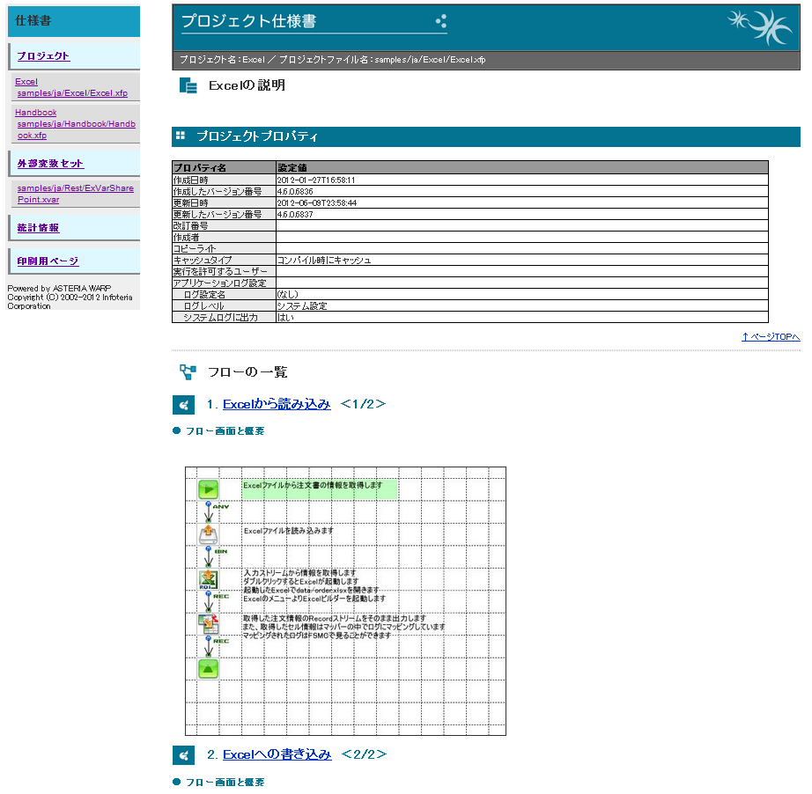Click the '作成日時' value '2012-01-27T16:58:11'

tap(316, 180)
